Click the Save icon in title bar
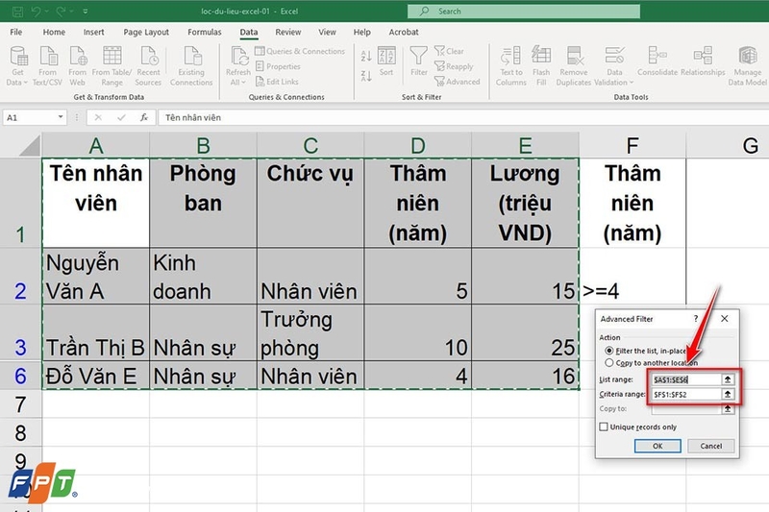769x512 pixels. (x=17, y=12)
